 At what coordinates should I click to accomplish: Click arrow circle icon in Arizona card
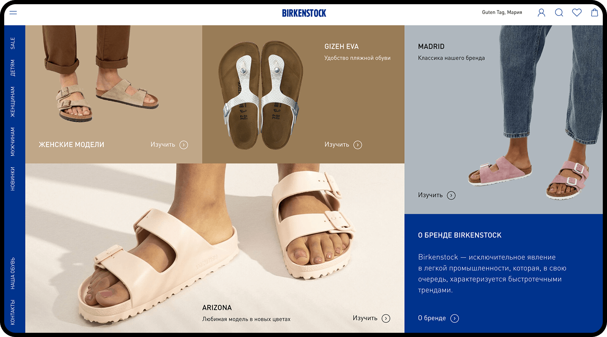click(x=386, y=318)
